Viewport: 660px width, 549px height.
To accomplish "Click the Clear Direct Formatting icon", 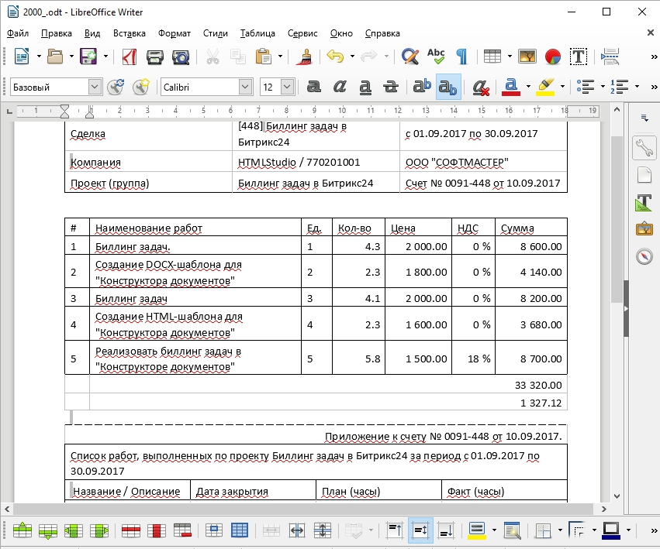I will click(480, 87).
